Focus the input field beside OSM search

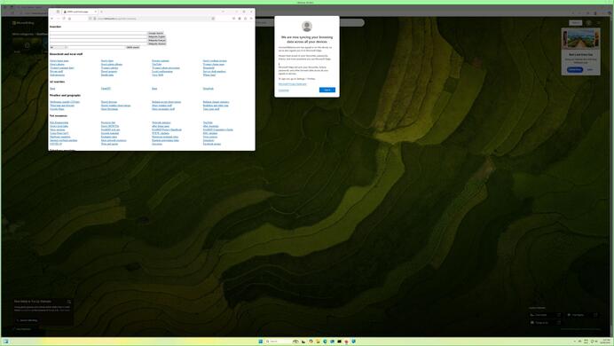pyautogui.click(x=97, y=47)
